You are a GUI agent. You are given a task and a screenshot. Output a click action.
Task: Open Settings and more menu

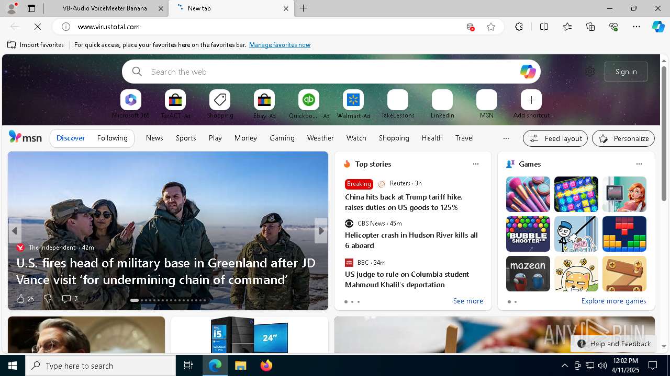636,27
